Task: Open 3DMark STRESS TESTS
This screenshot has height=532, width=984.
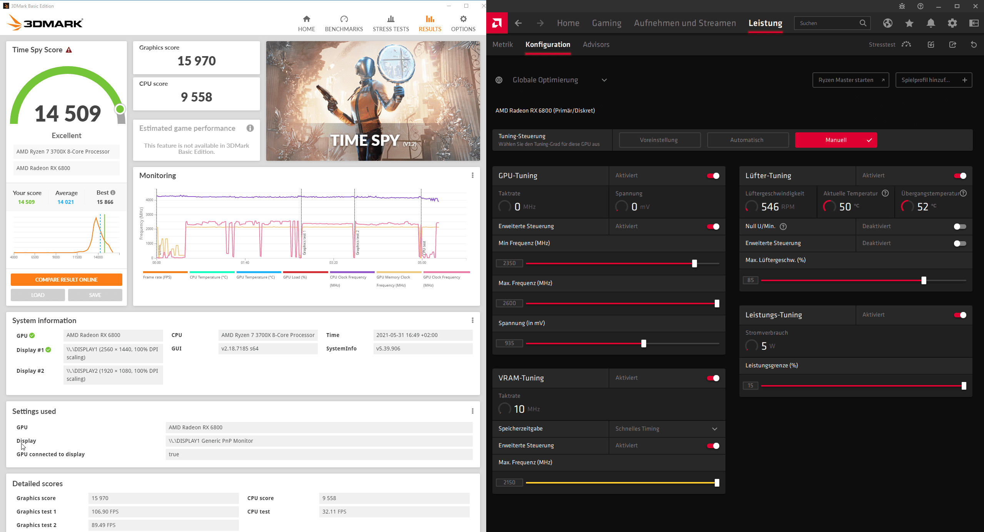Action: tap(390, 23)
